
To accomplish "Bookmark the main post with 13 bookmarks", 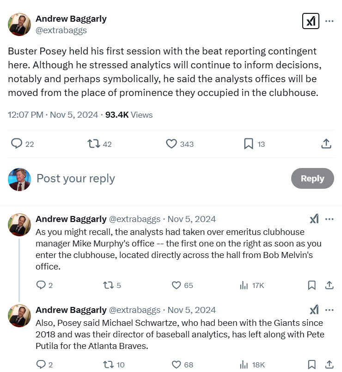I will (249, 144).
